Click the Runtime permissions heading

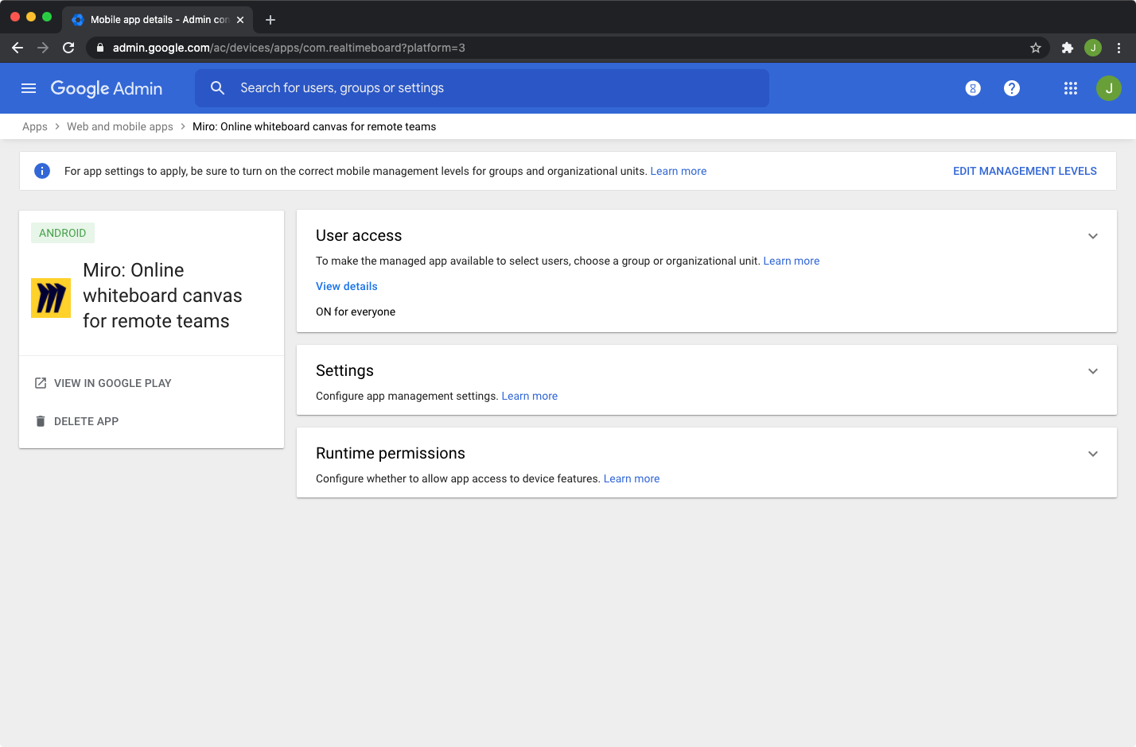point(391,454)
